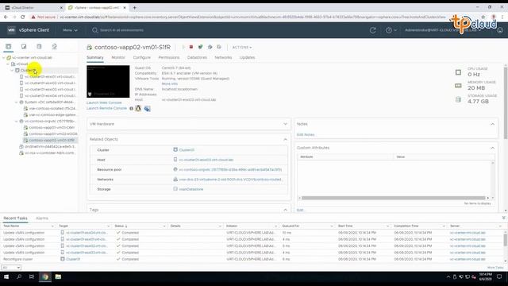Click the More info link
The height and width of the screenshot is (286, 508).
click(169, 83)
